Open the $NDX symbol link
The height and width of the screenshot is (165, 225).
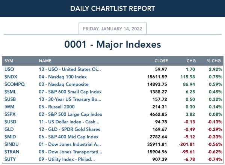coord(11,77)
